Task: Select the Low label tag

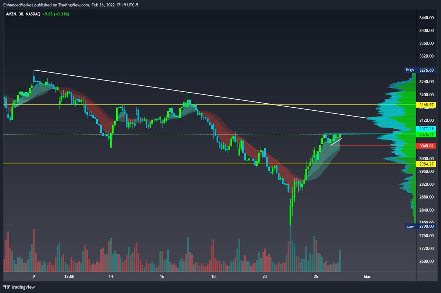Action: point(410,226)
